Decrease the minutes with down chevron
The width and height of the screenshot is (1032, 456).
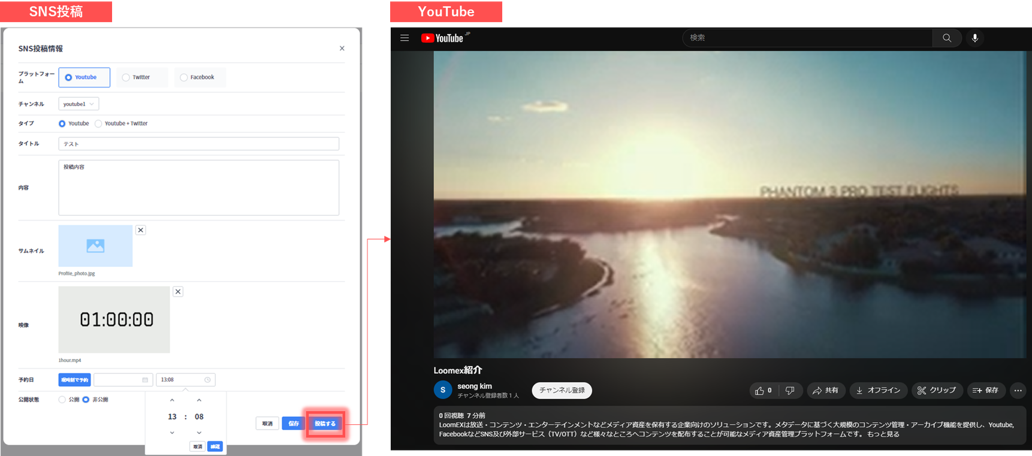click(199, 433)
